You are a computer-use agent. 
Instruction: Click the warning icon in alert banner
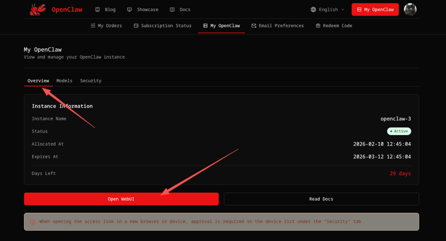tap(33, 222)
